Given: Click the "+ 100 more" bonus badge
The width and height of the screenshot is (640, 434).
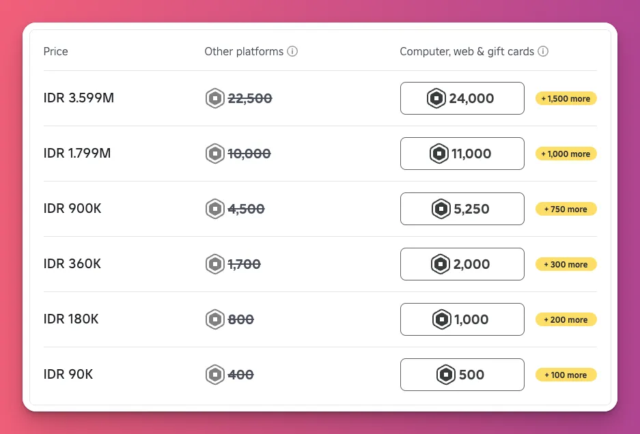Looking at the screenshot, I should (x=566, y=375).
